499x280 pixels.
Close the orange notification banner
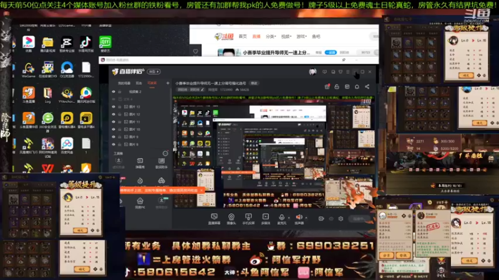click(x=201, y=190)
